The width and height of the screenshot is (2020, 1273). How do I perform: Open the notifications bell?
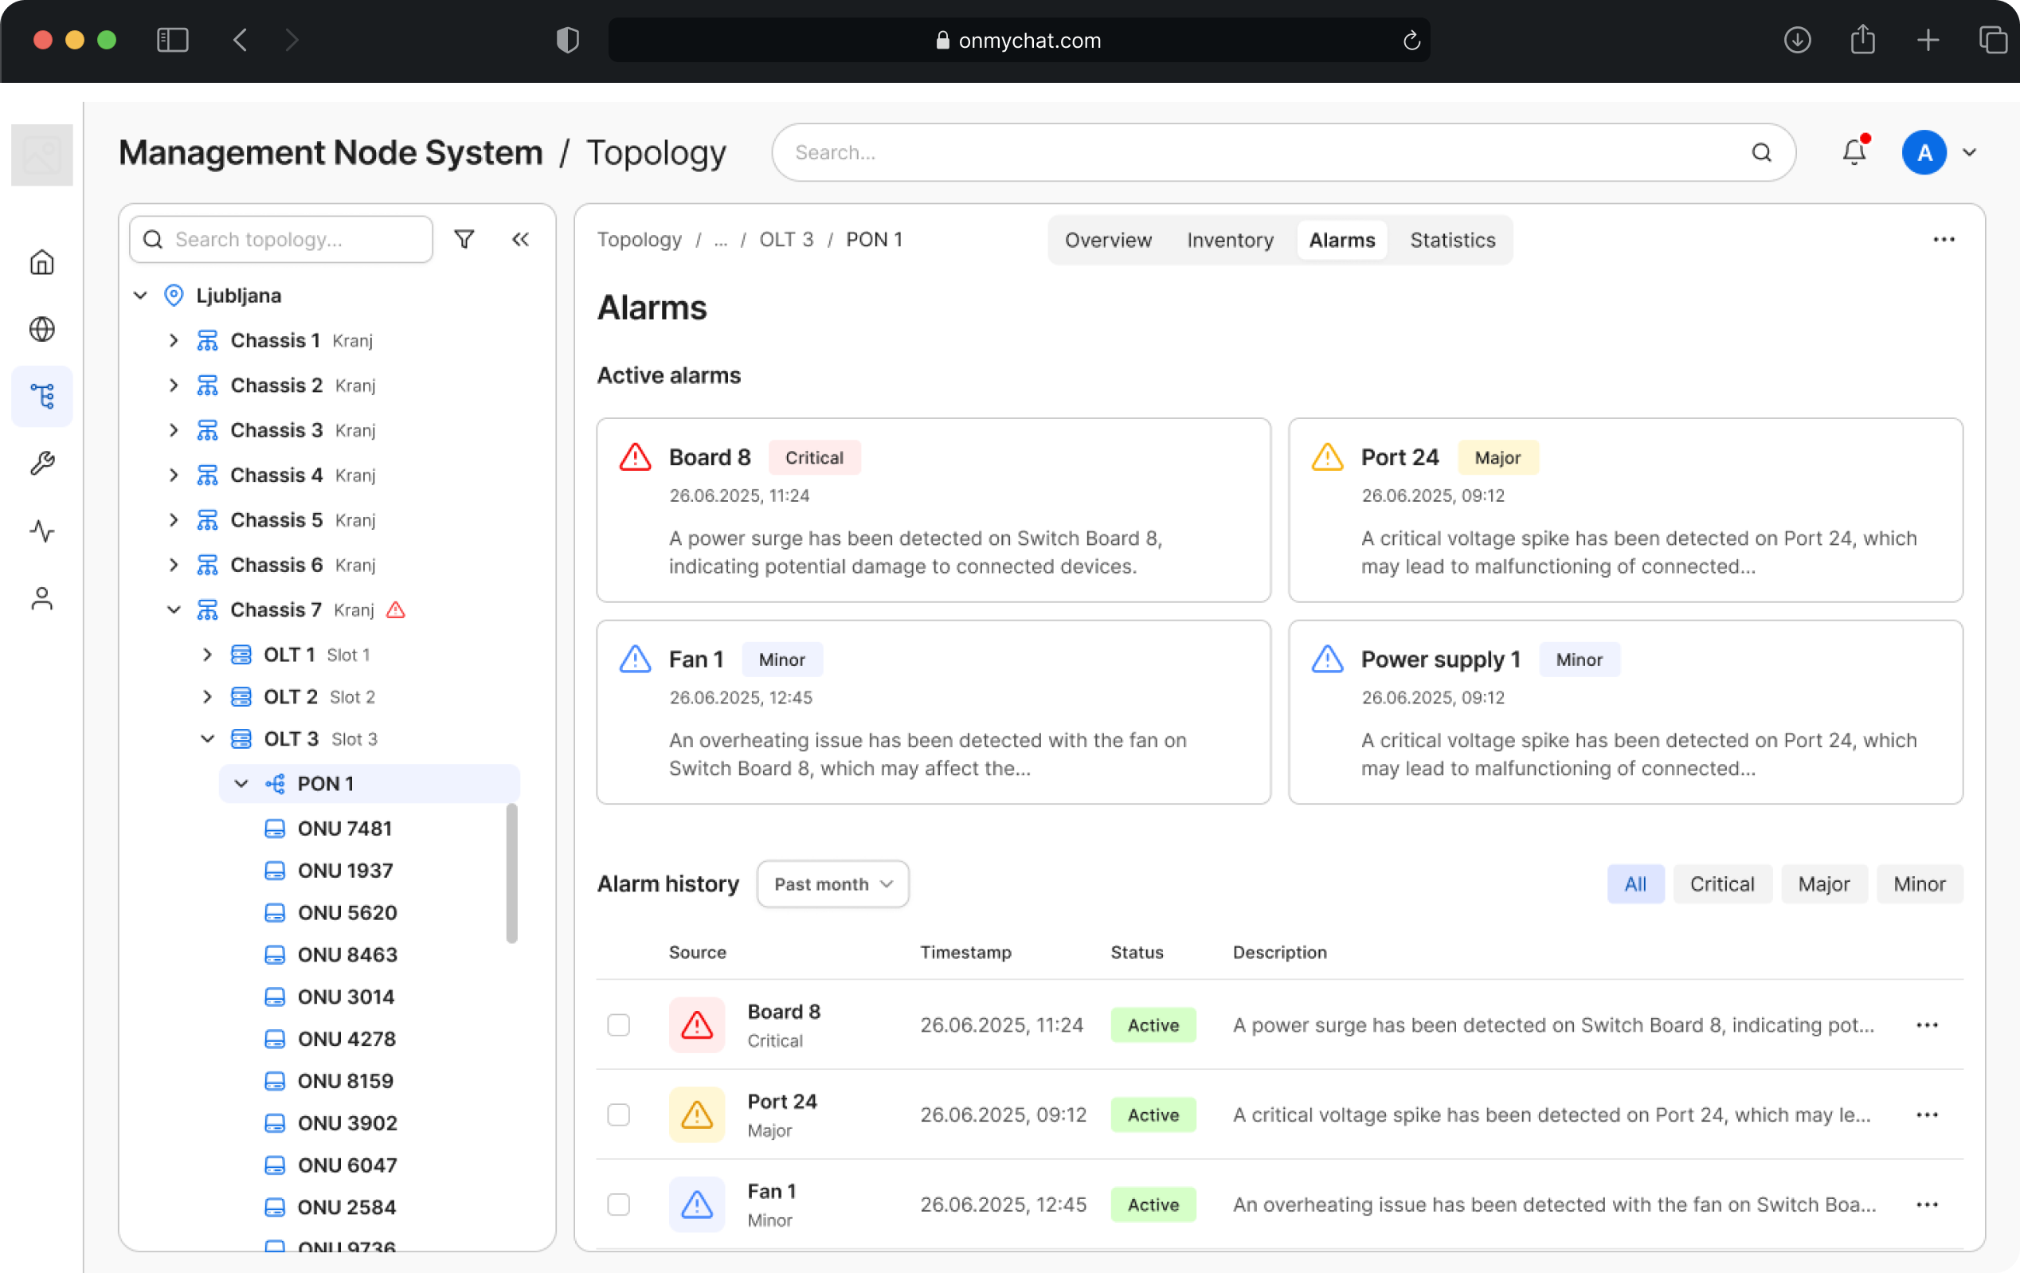(1854, 152)
